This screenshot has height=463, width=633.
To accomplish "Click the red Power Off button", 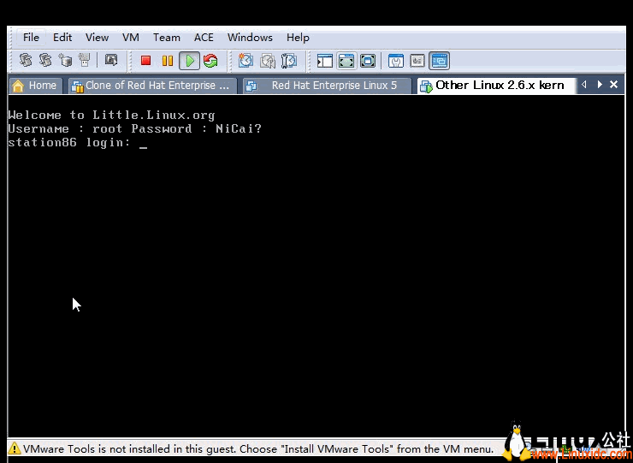I will (145, 61).
